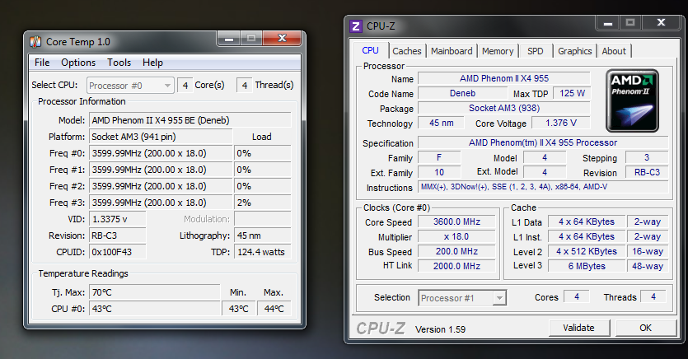Viewport: 688px width, 359px height.
Task: Close the Core Temp window
Action: (x=282, y=39)
